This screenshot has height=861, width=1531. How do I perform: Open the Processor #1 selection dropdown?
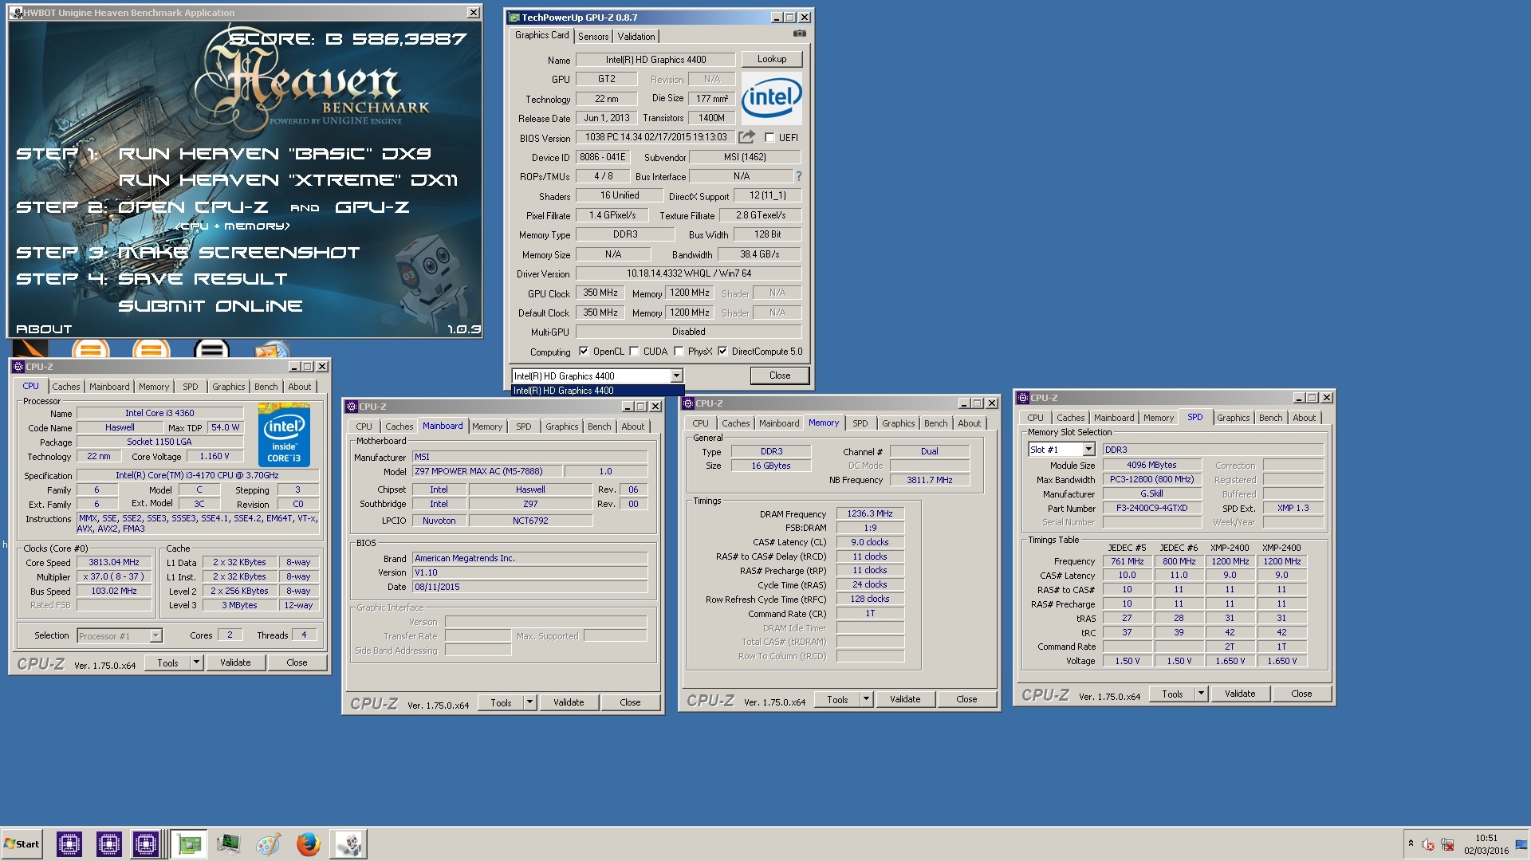[x=156, y=635]
